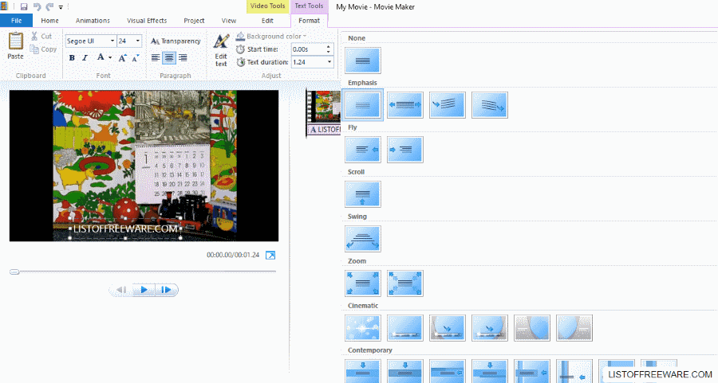The image size is (718, 383).
Task: Redo the last action
Action: click(49, 6)
